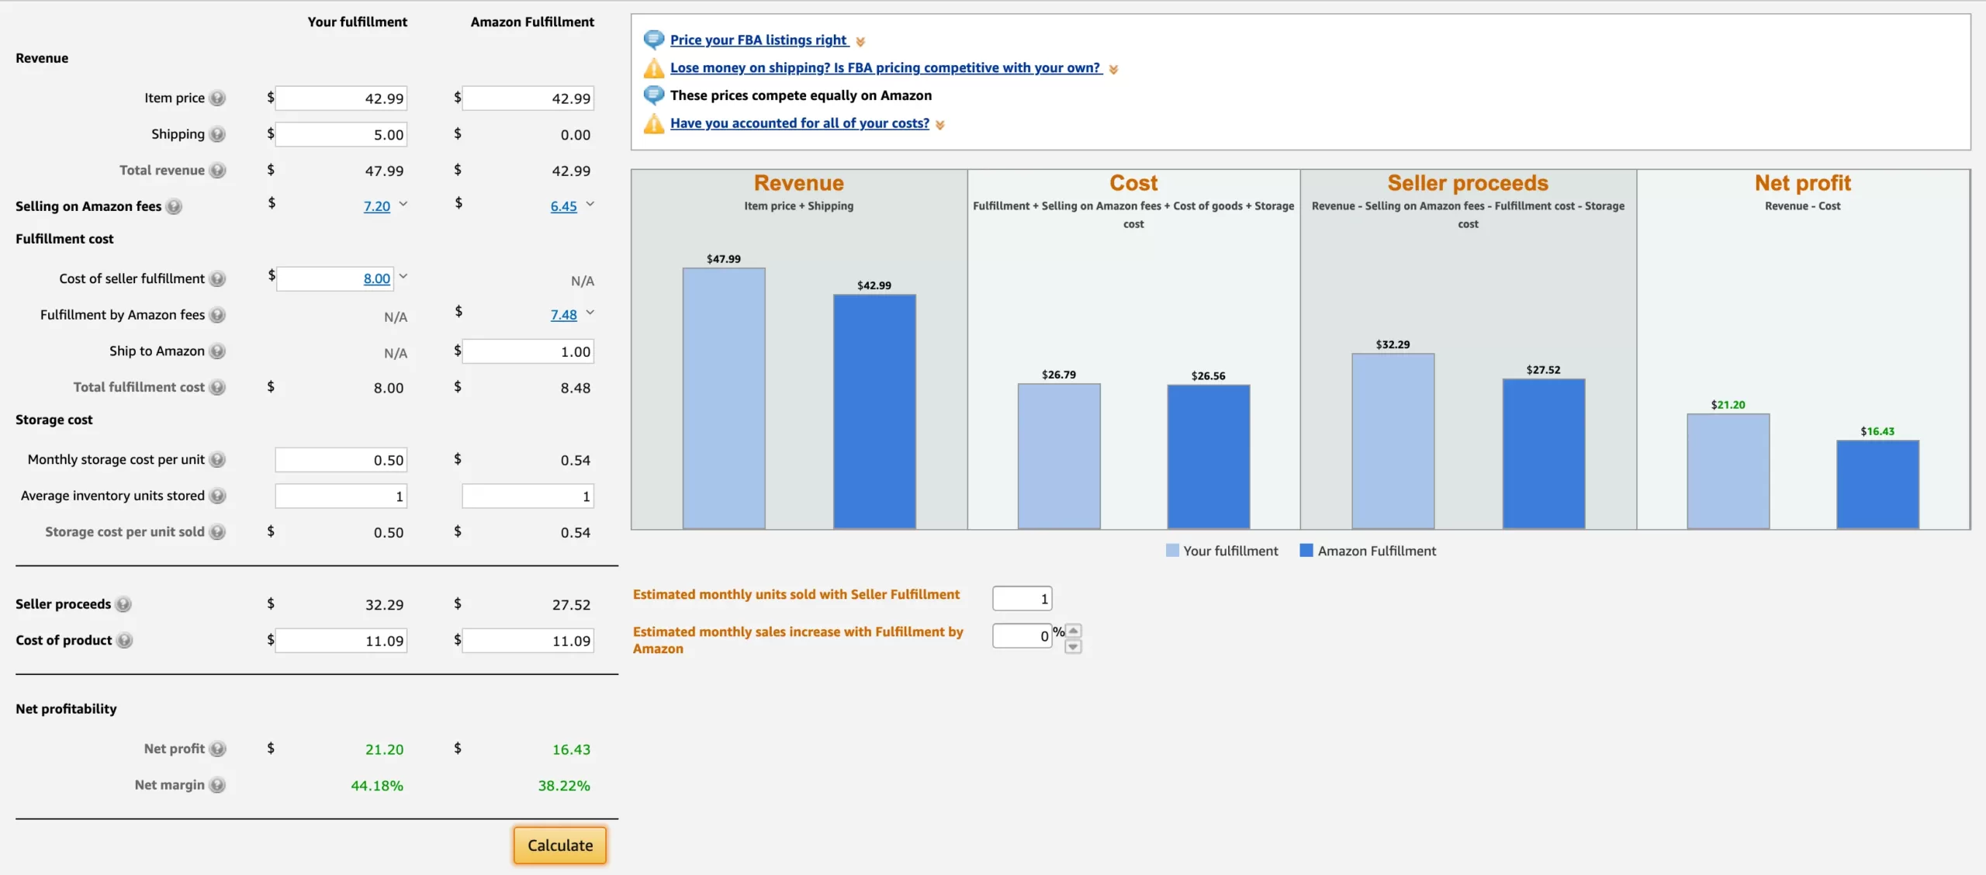Image resolution: width=1986 pixels, height=875 pixels.
Task: Click Your fulfillment Shipping input field
Action: pos(341,134)
